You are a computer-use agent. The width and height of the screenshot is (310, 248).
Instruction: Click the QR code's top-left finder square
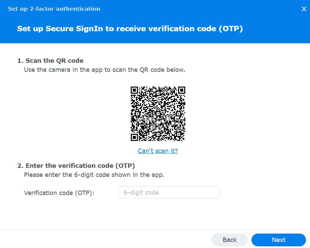coord(134,90)
